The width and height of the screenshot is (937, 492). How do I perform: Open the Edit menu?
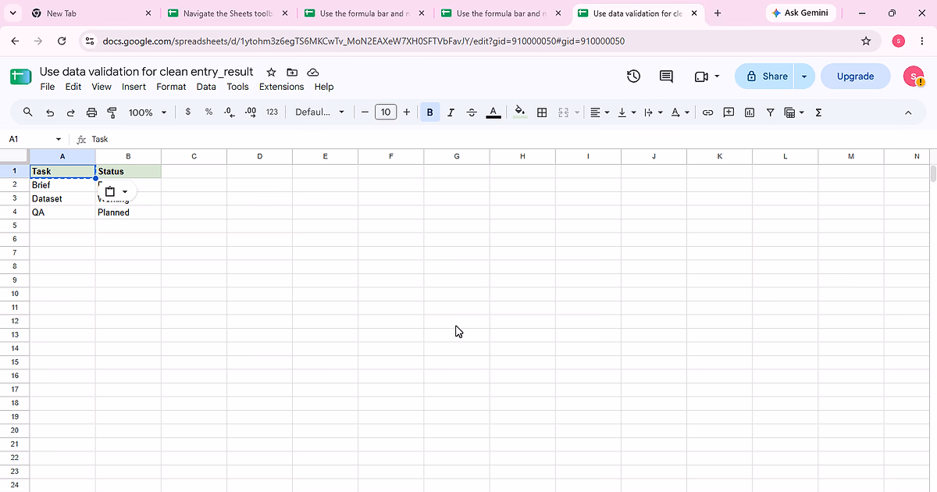point(73,87)
